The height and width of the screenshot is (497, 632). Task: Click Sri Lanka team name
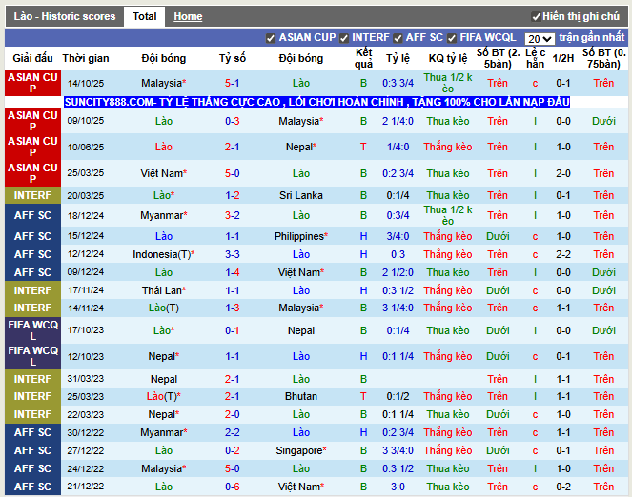tap(301, 195)
